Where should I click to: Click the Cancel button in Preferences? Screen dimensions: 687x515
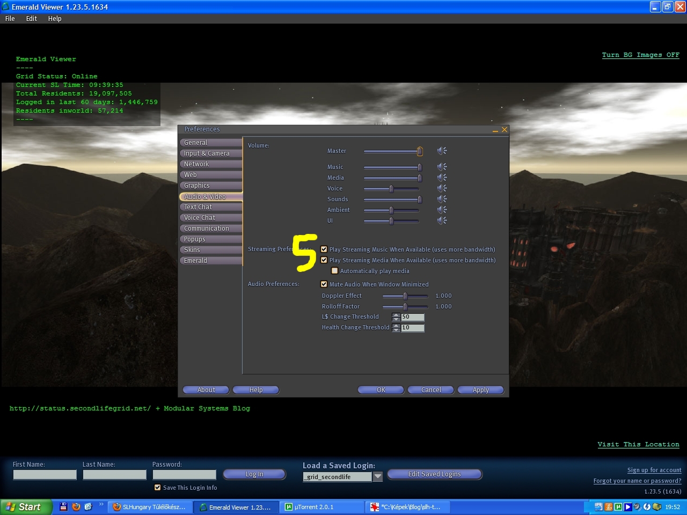pos(431,390)
